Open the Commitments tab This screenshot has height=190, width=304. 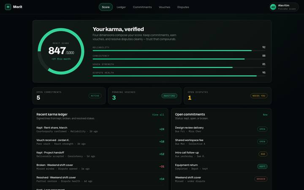142,7
